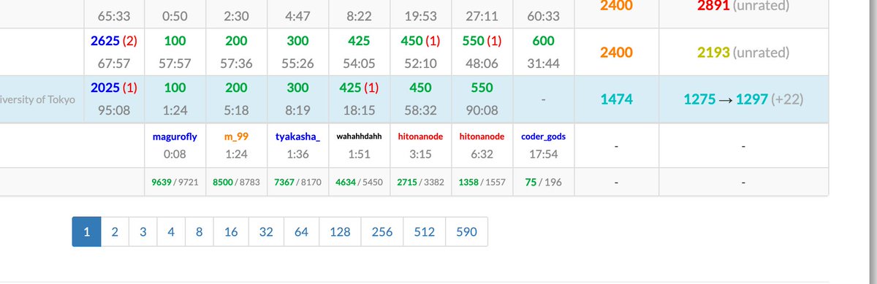Screen dimensions: 877x284
Task: Open coder_gods user profile
Action: pos(543,136)
